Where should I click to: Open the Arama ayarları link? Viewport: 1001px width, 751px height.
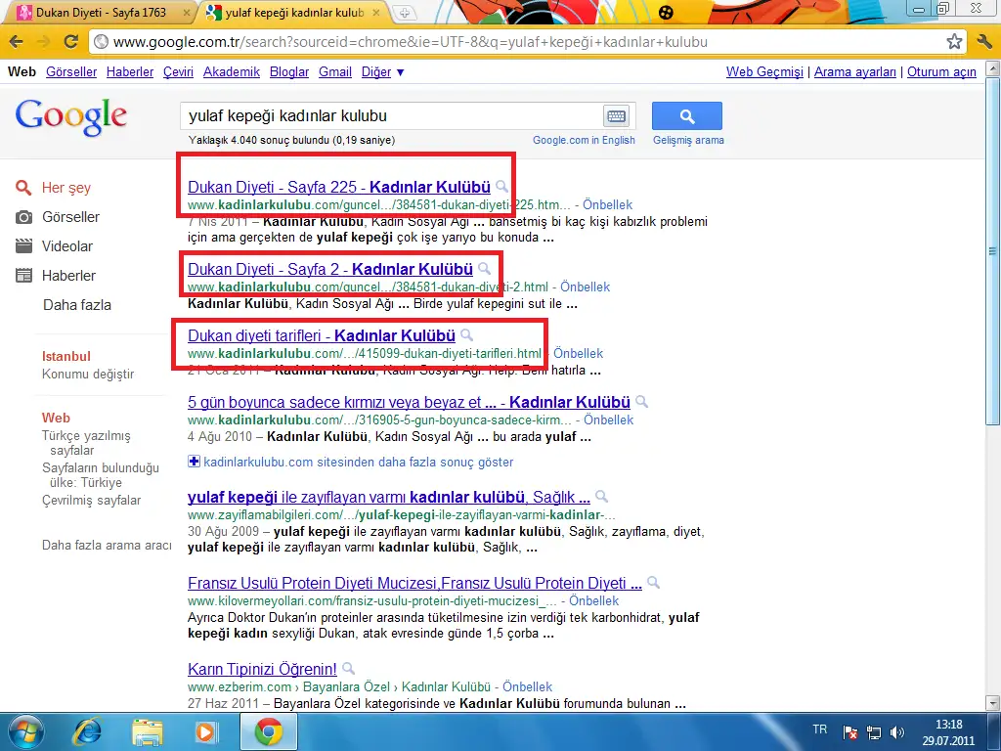tap(855, 72)
